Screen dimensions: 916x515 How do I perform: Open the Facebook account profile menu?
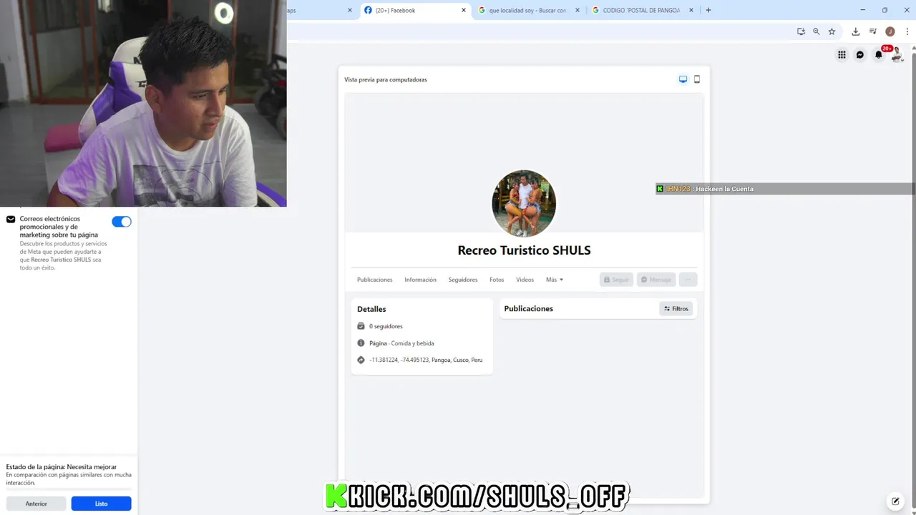coord(897,55)
